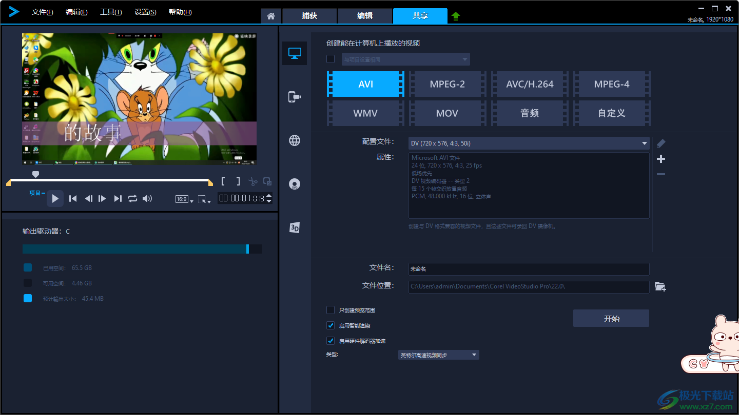
Task: Set the mark-out bracket
Action: (238, 181)
